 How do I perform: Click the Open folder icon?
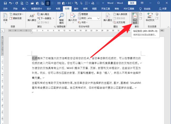(32, 3)
